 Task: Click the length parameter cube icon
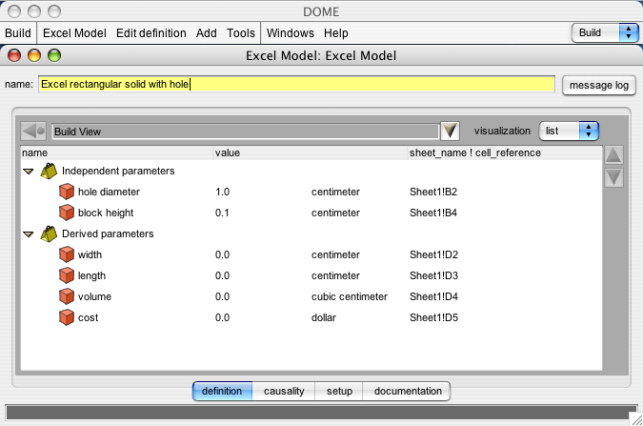pos(67,275)
